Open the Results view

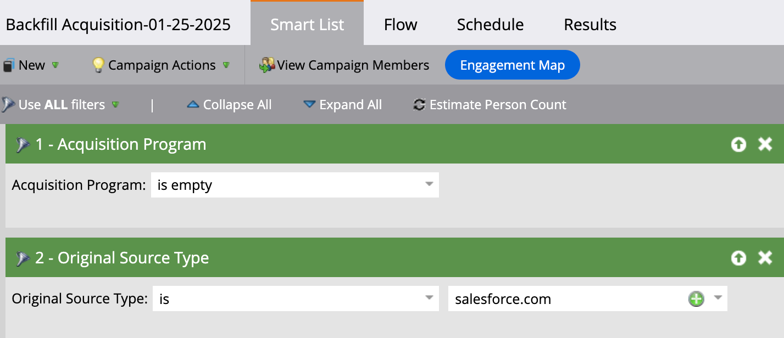(x=590, y=24)
